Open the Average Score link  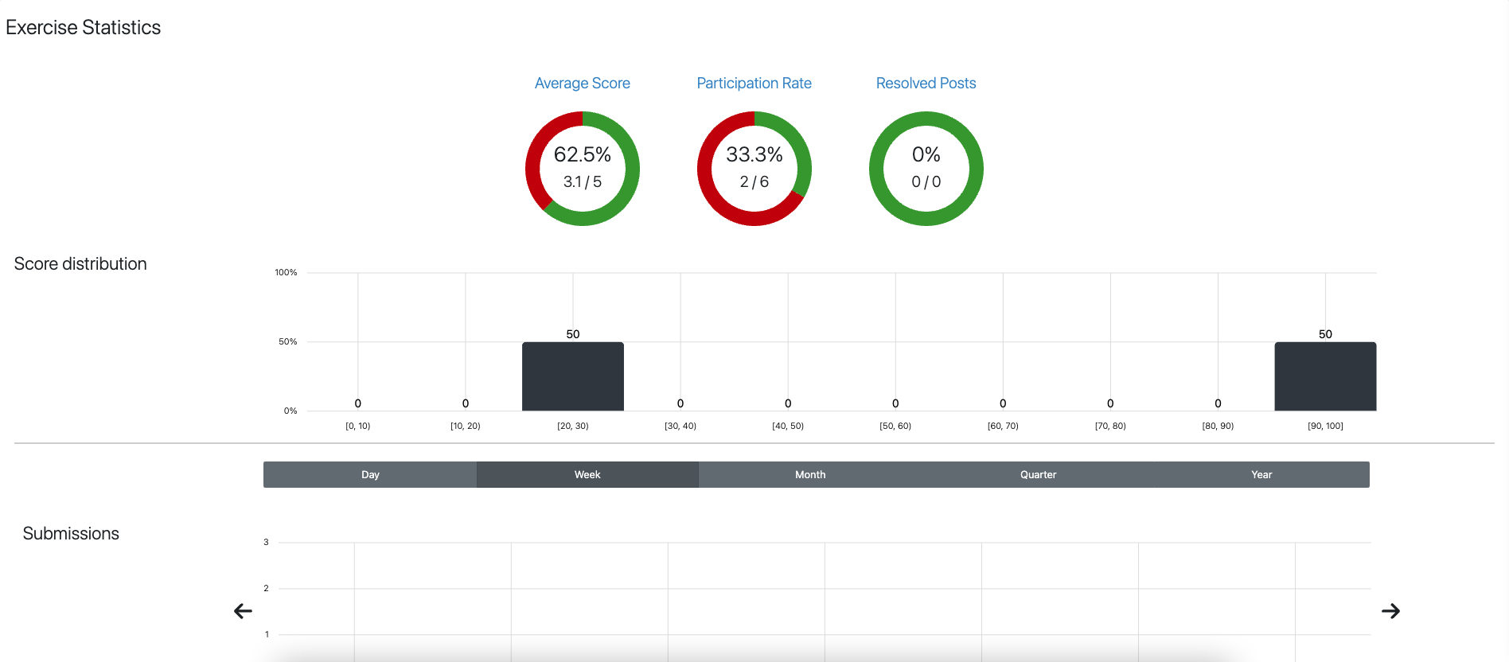(x=582, y=84)
